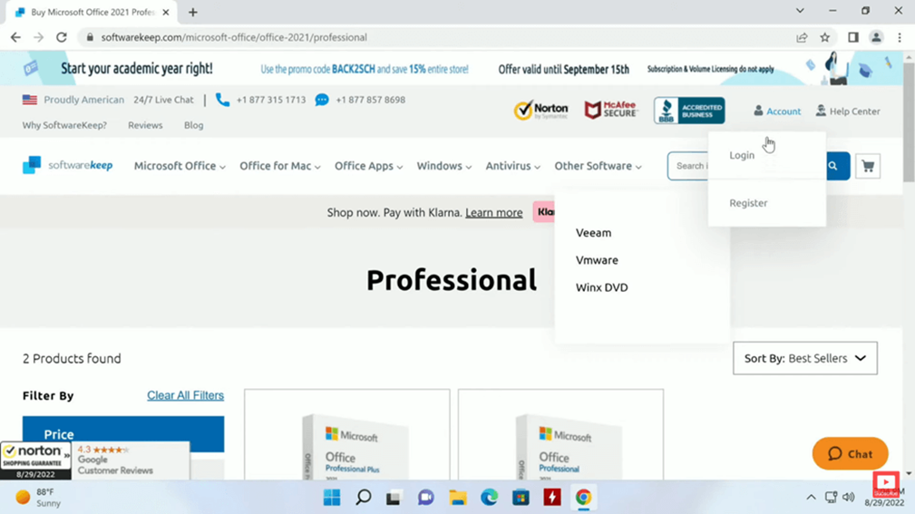Open the Office Professional Plus product
Viewport: 915px width, 514px height.
[347, 434]
